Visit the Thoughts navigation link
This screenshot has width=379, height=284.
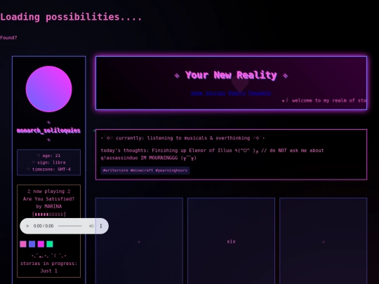[260, 93]
